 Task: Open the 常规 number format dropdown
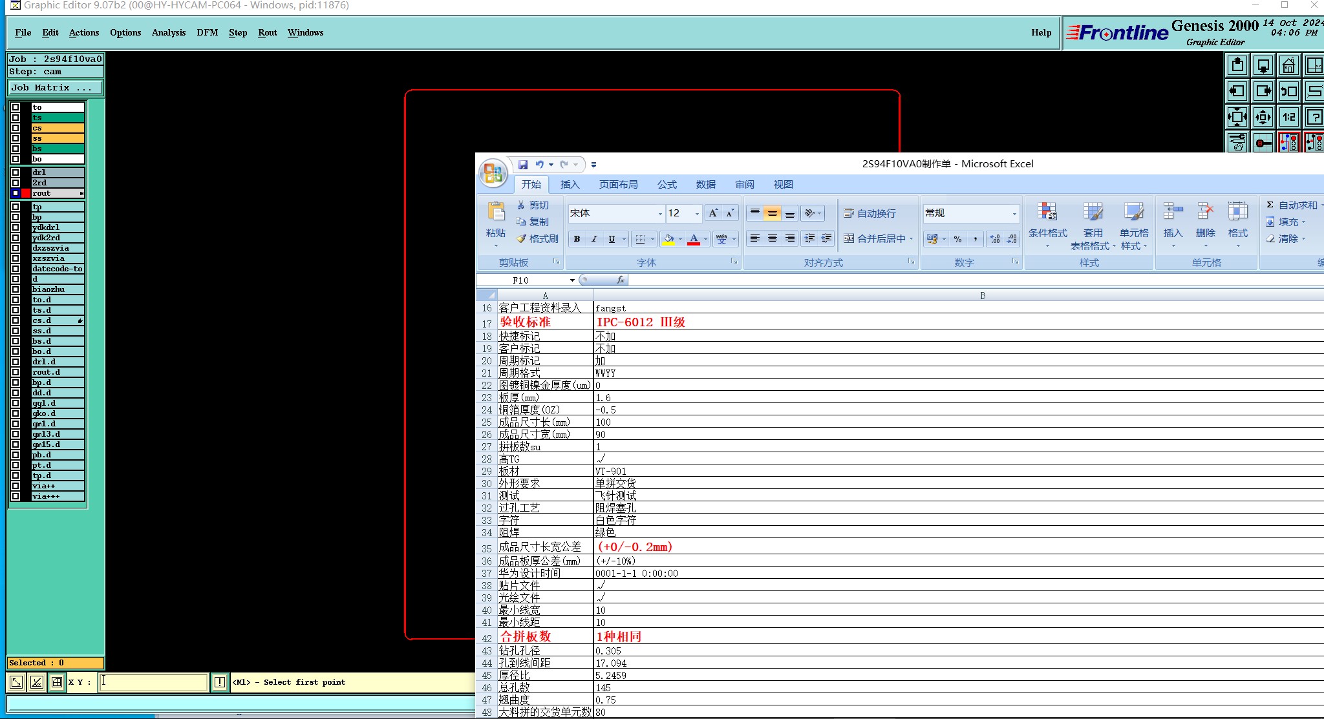tap(1014, 214)
